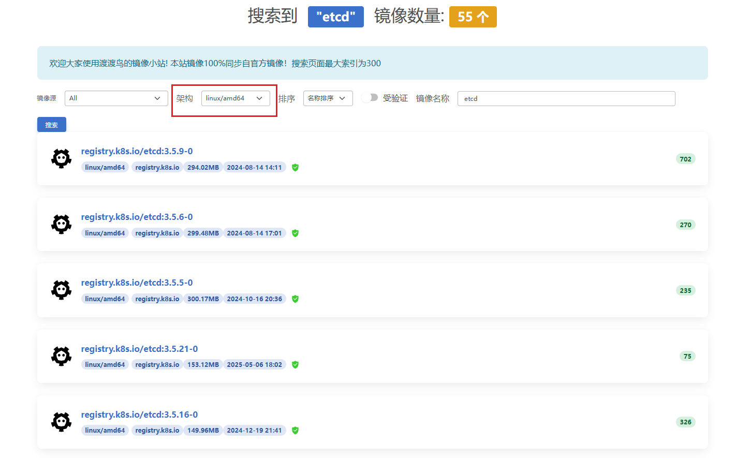The height and width of the screenshot is (458, 750).
Task: Click the 235 count badge
Action: point(685,290)
